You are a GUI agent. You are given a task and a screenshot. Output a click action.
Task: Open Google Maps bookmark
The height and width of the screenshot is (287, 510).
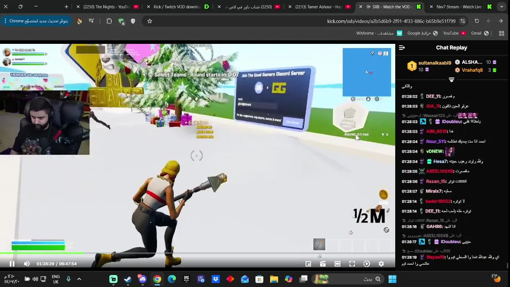tap(422, 33)
